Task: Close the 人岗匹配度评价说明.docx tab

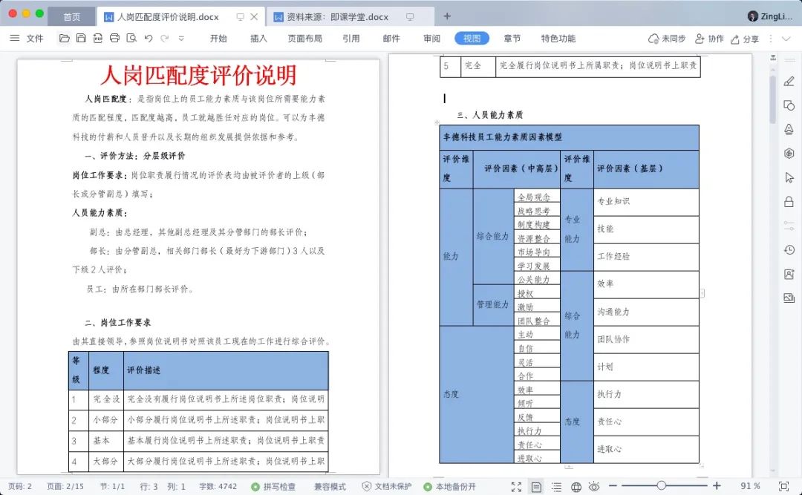Action: coord(254,17)
